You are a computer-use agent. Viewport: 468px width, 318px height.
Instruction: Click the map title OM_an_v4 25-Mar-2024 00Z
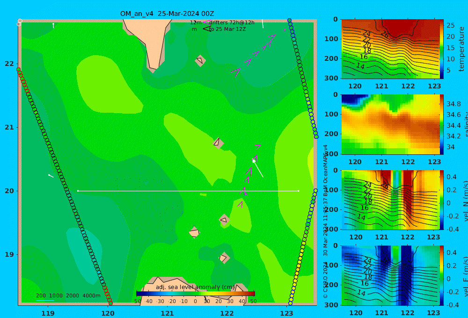(x=167, y=14)
